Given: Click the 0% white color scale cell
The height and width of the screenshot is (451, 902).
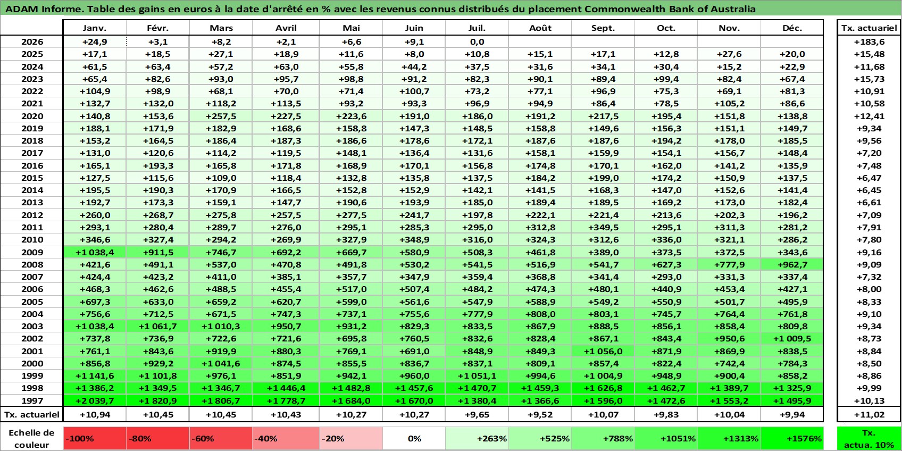Looking at the screenshot, I should coord(414,438).
